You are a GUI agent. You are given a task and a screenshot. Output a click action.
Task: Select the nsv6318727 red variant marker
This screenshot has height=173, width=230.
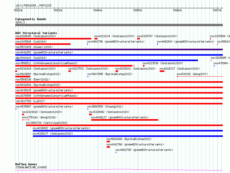pyautogui.click(x=162, y=71)
